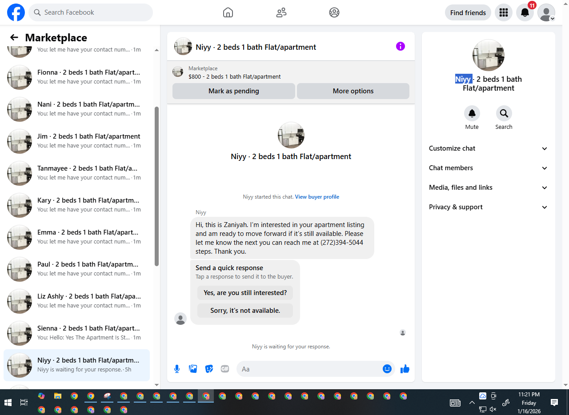Choose a GIF icon
The width and height of the screenshot is (569, 415).
(x=225, y=369)
